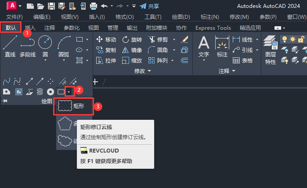Switch to the Insert (插入) ribbon tab

tap(30, 28)
